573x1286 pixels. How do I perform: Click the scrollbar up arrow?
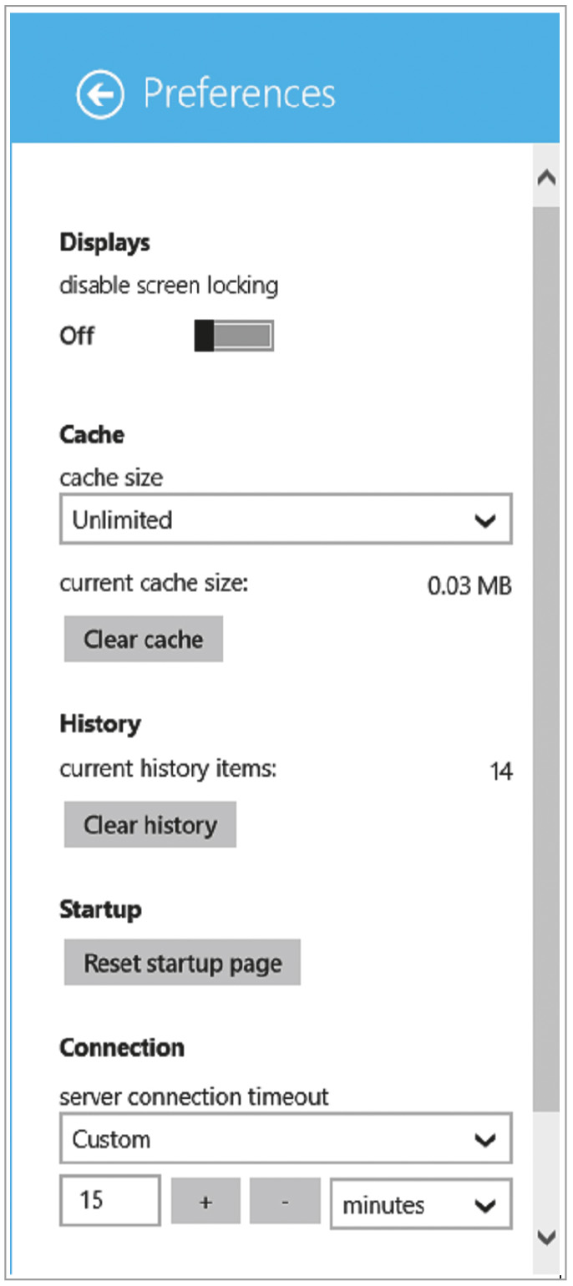(x=546, y=178)
